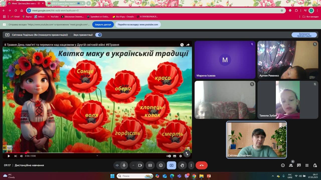Image resolution: width=321 pixels, height=180 pixels.
Task: Toggle the presentation audio switch
Action: (x=99, y=35)
